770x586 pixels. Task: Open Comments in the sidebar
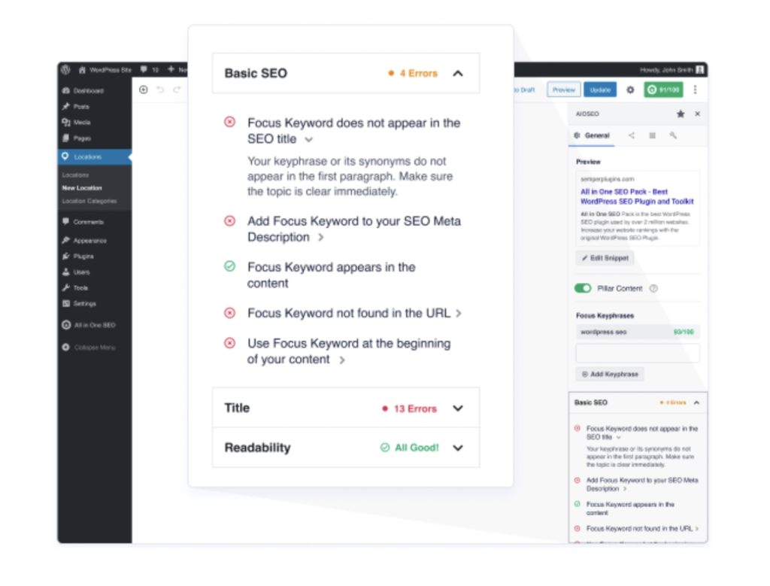(83, 222)
